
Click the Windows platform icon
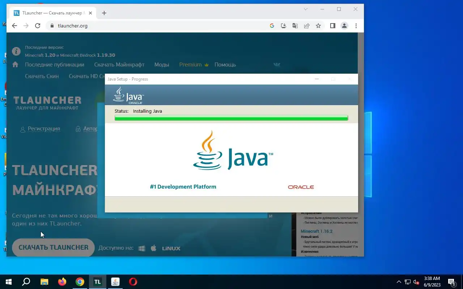tap(142, 248)
